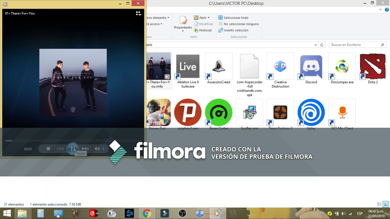This screenshot has width=390, height=219.
Task: Expand the address bar history dropdown
Action: pyautogui.click(x=315, y=45)
